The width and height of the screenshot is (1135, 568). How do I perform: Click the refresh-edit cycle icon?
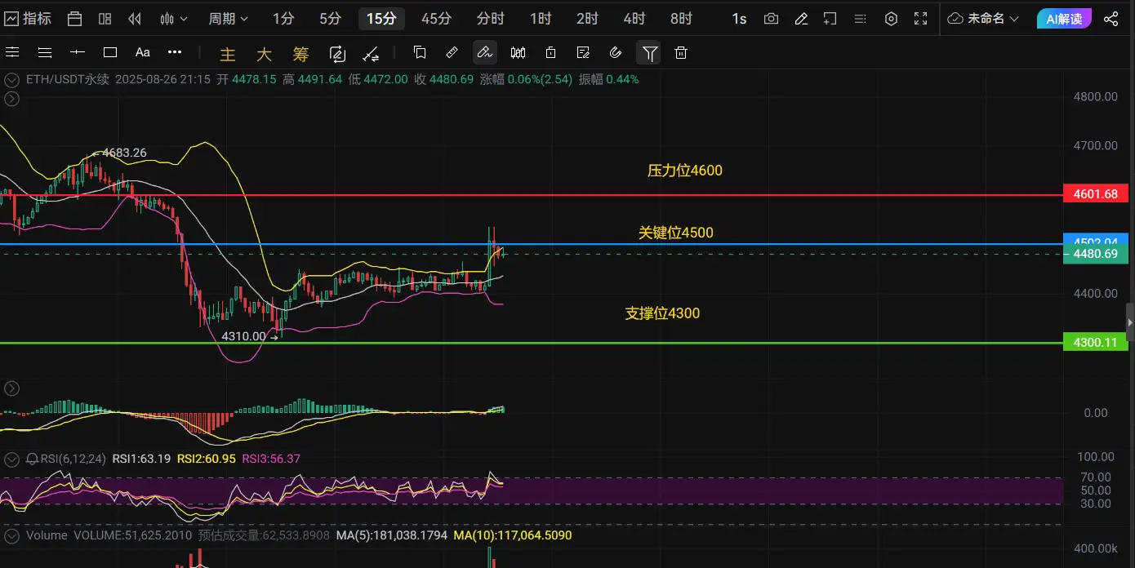click(337, 54)
